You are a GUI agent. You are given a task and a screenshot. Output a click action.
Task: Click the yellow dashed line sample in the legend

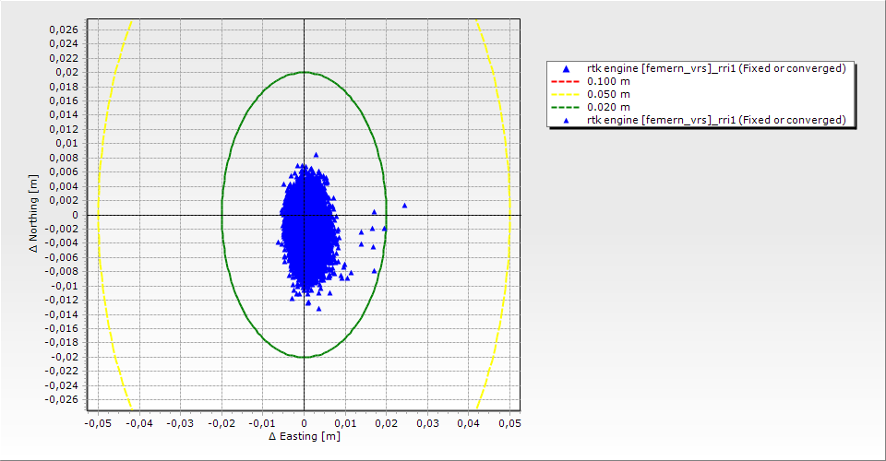pos(565,94)
